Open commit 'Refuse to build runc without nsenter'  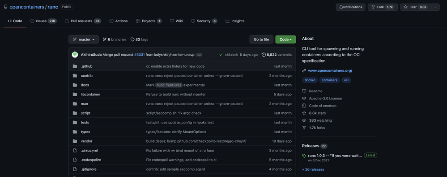pos(176,95)
